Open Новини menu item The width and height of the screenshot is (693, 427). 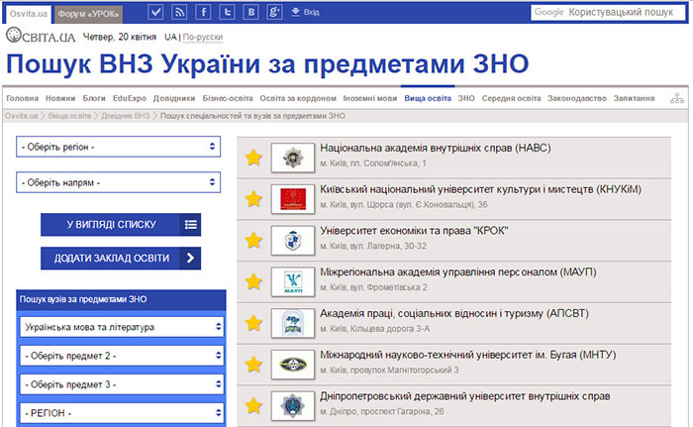coord(60,98)
